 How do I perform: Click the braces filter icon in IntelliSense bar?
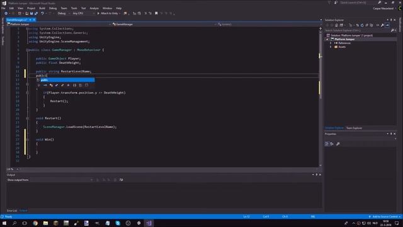[74, 85]
